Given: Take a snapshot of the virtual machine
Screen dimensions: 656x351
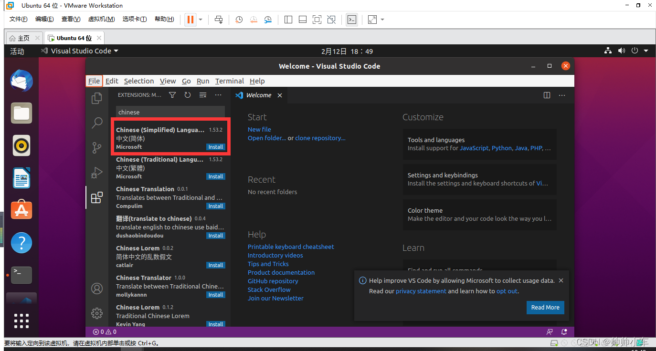Looking at the screenshot, I should 239,20.
